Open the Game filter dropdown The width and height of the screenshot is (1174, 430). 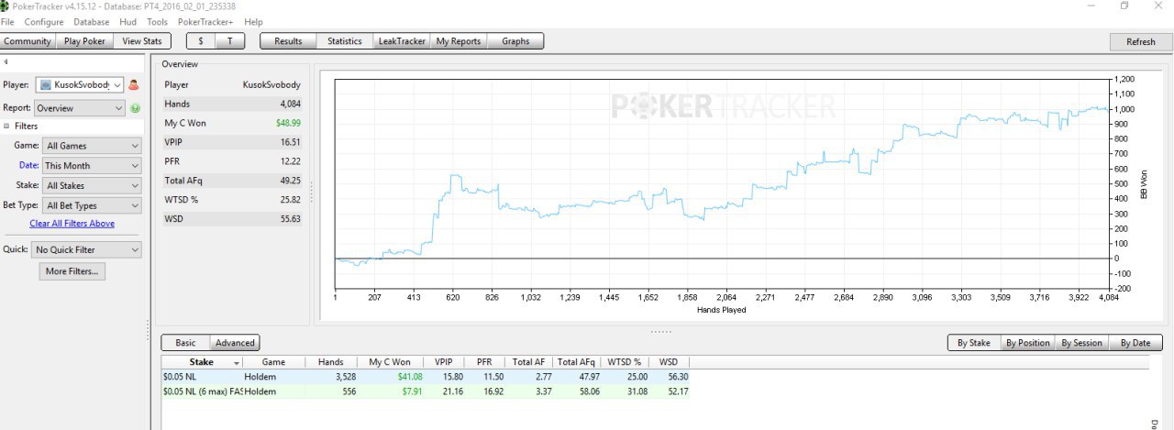[x=93, y=146]
